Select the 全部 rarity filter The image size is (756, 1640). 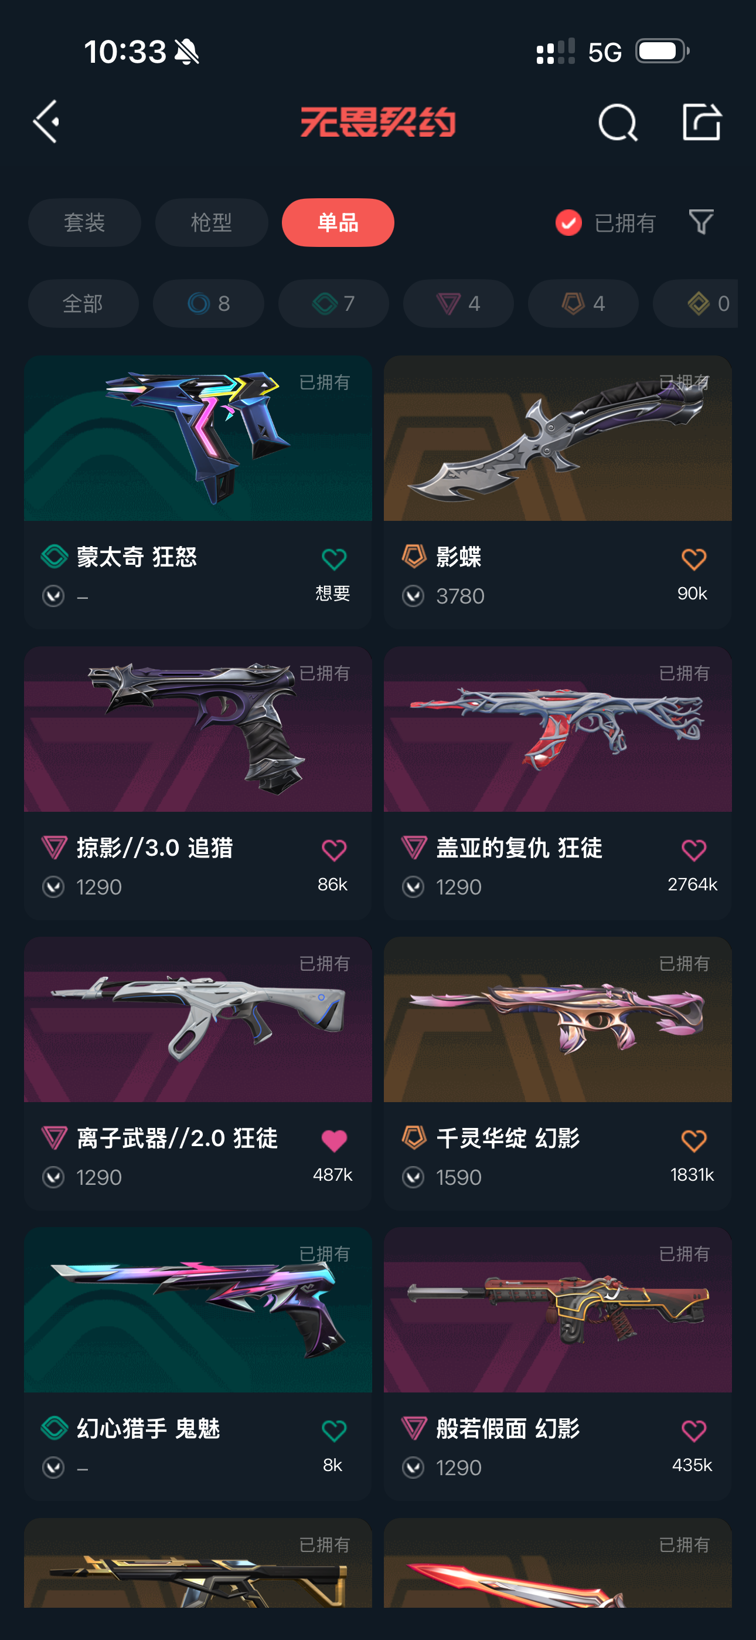[83, 304]
